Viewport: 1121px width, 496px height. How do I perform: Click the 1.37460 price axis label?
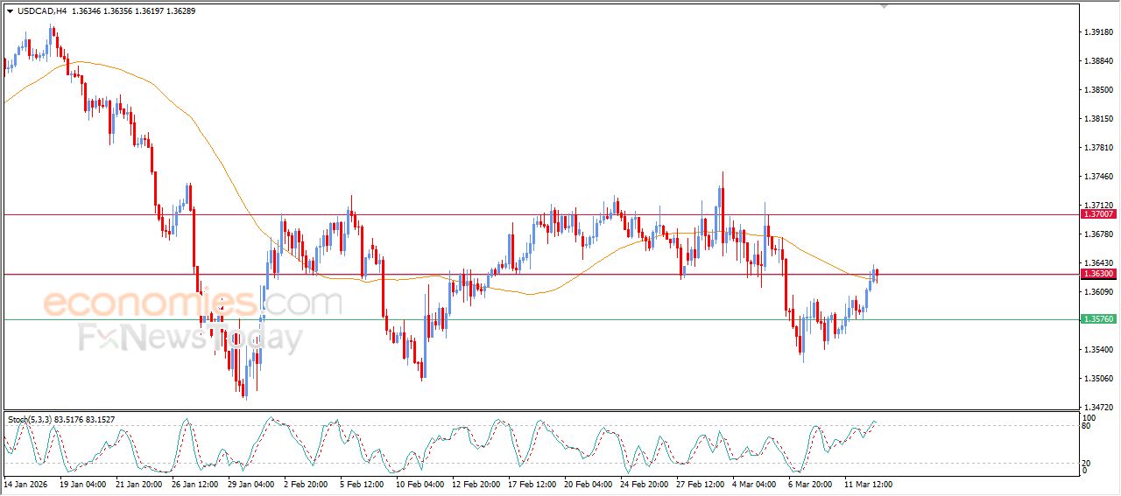[x=1098, y=176]
